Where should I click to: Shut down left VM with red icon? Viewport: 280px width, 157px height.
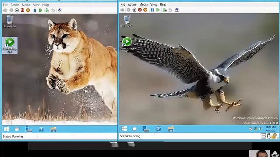[x=22, y=10]
